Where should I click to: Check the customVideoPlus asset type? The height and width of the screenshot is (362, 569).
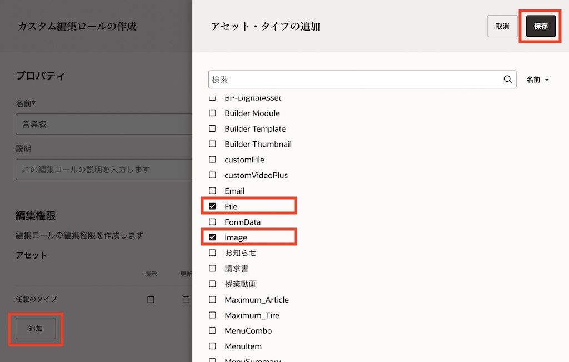pyautogui.click(x=212, y=175)
